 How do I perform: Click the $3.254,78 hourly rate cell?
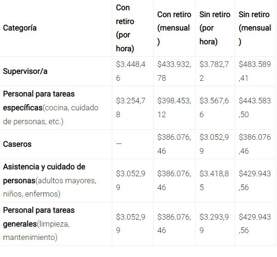[x=131, y=108]
